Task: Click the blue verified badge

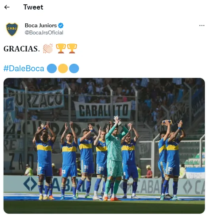Action: (x=61, y=26)
